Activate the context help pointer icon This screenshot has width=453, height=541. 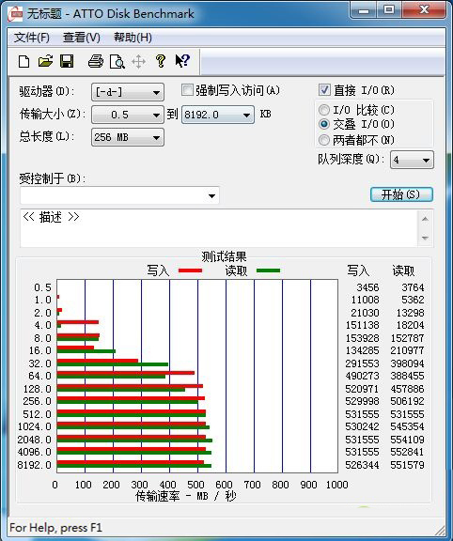[182, 61]
